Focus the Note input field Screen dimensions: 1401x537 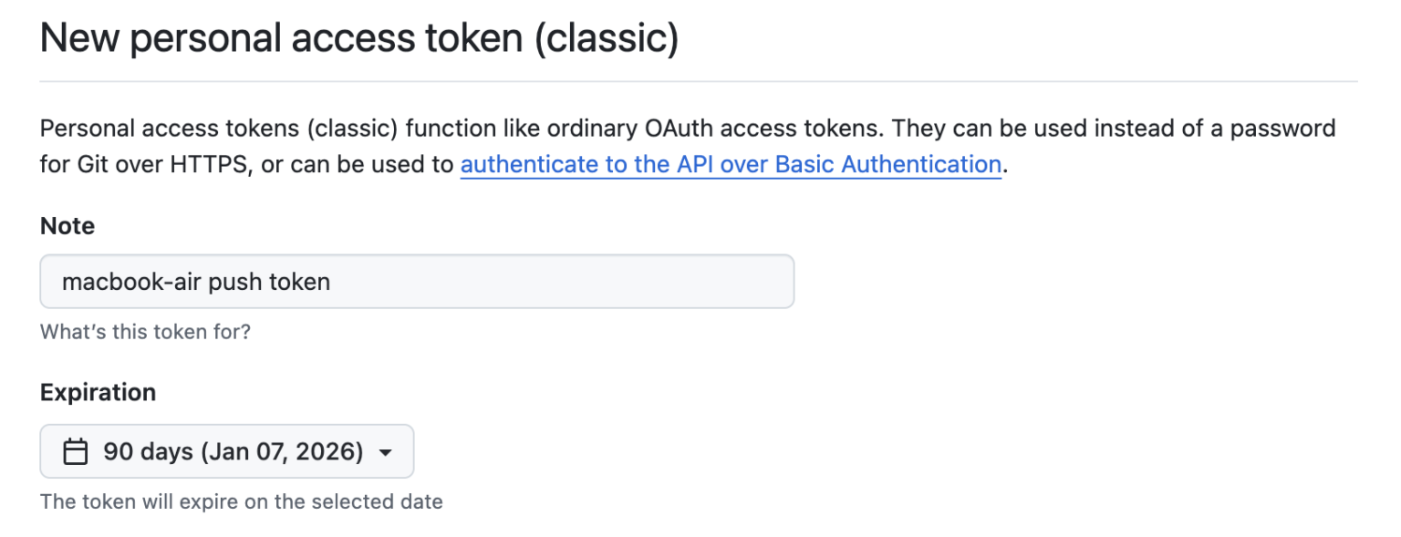pos(416,282)
